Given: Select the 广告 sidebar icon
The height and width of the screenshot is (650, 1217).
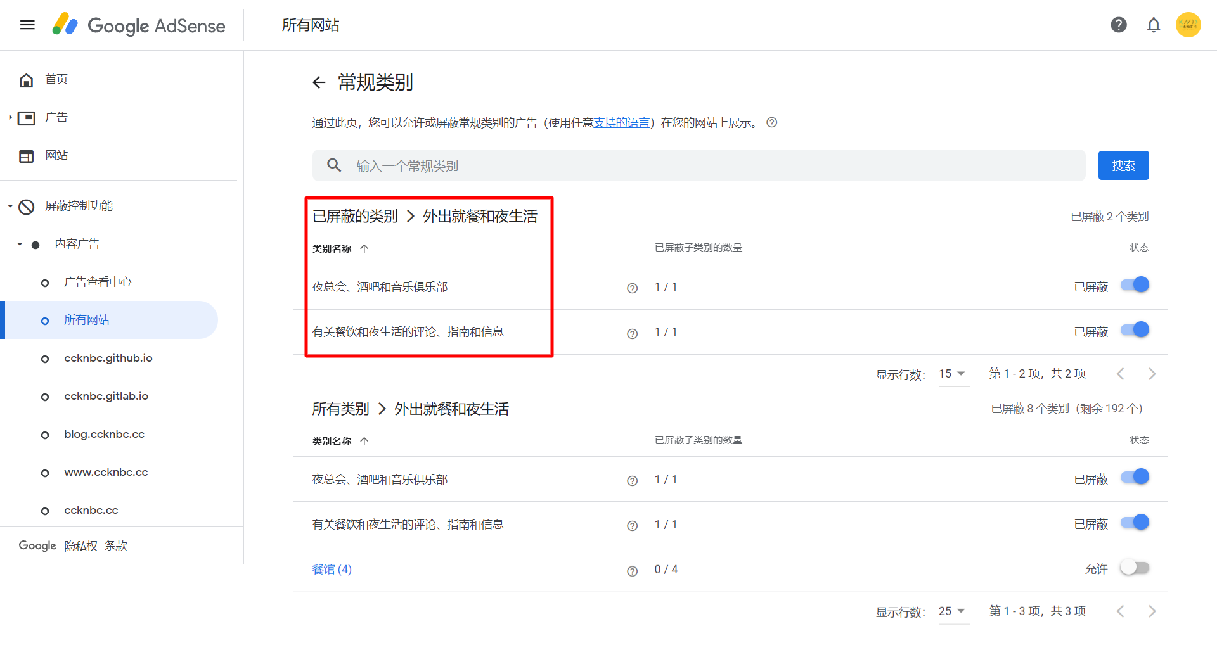Looking at the screenshot, I should click(25, 117).
